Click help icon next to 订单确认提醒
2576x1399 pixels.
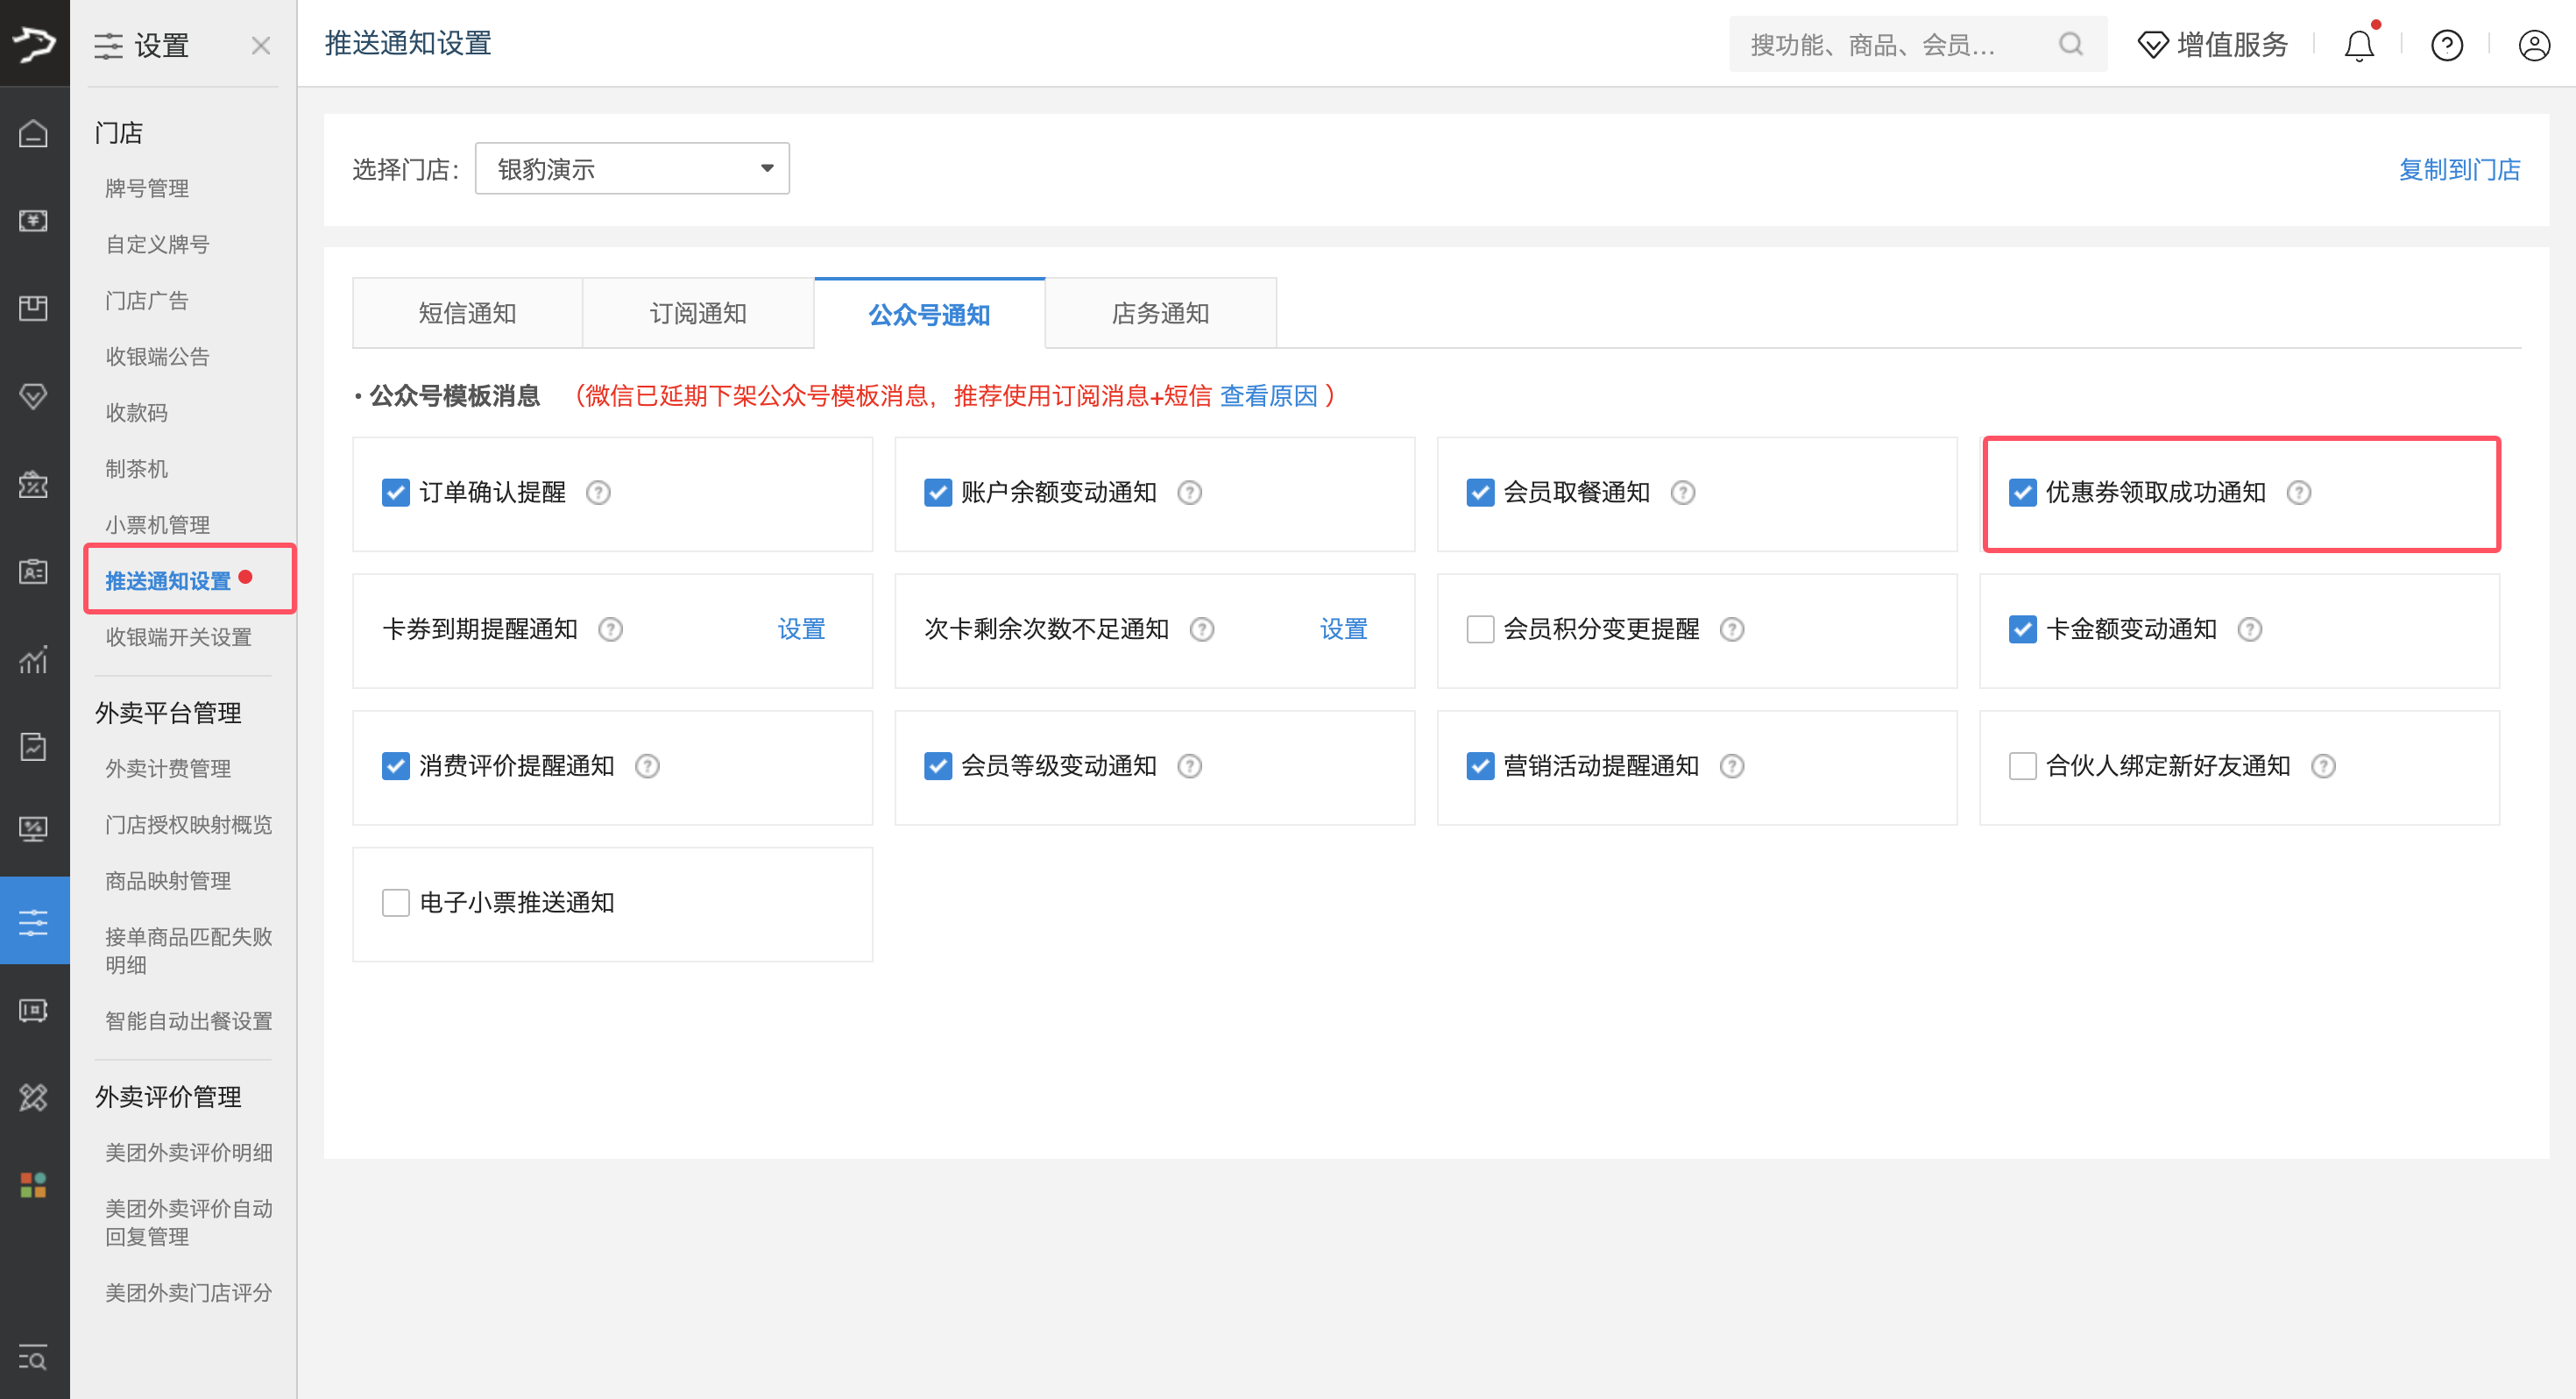click(598, 493)
